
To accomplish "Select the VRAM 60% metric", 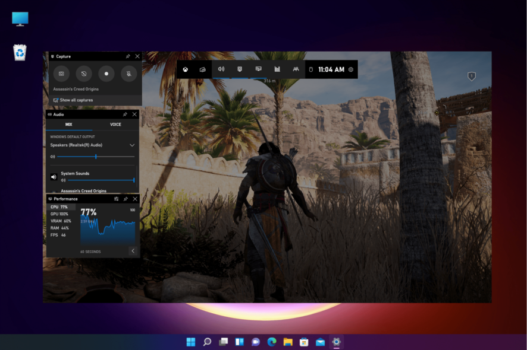I will click(61, 221).
